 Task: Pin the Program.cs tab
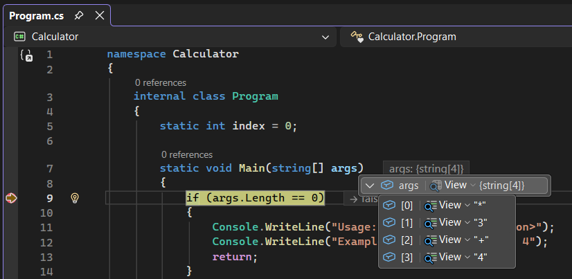point(79,15)
